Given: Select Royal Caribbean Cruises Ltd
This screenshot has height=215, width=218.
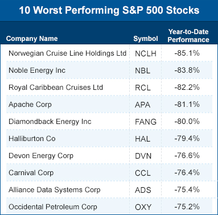Looking at the screenshot, I should coord(56,88).
